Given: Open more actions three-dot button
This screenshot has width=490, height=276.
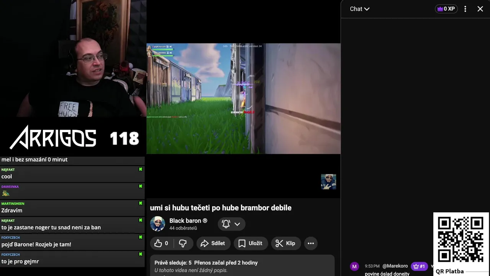Looking at the screenshot, I should tap(310, 243).
